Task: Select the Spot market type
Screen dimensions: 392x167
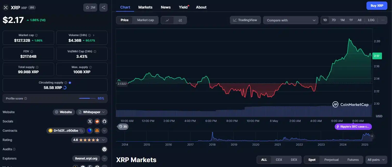Action: tap(312, 160)
